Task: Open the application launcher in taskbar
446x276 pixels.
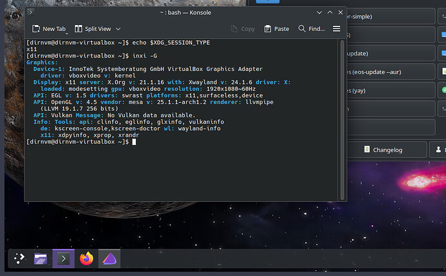Action: click(x=19, y=259)
